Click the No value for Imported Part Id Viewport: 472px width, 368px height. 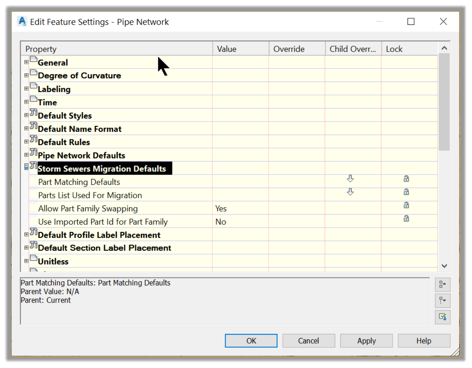point(221,222)
